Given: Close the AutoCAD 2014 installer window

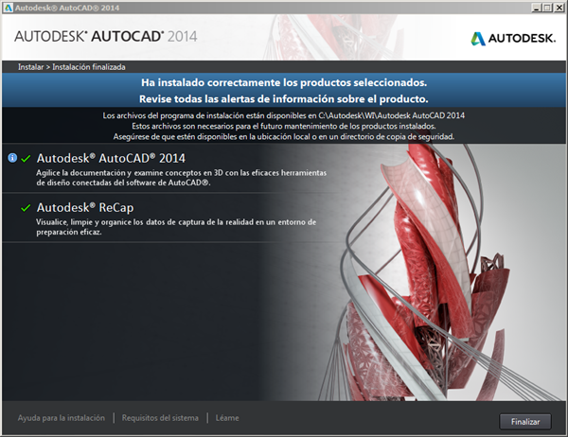Looking at the screenshot, I should coord(559,8).
